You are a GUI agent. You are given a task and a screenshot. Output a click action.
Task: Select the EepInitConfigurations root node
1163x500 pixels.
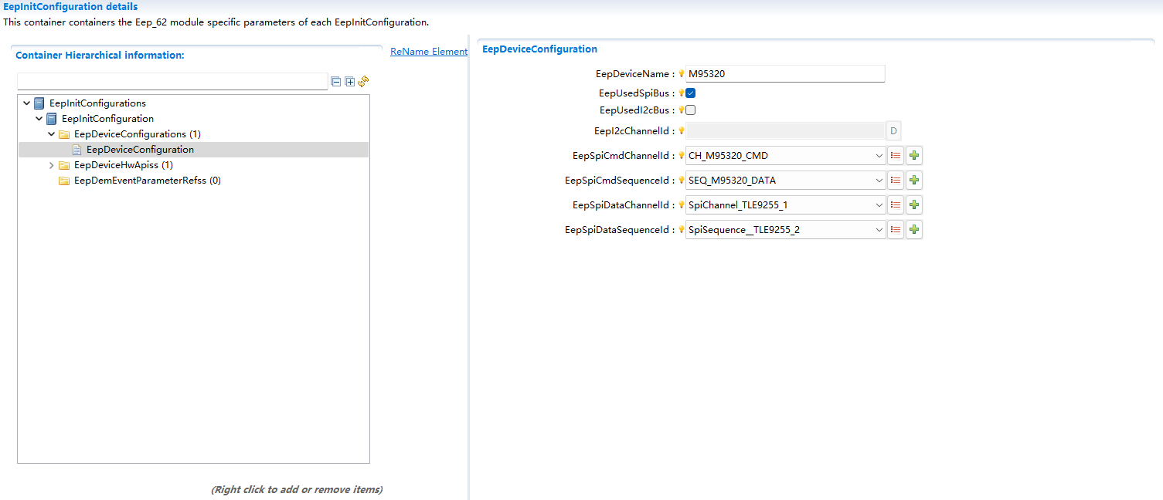coord(97,103)
